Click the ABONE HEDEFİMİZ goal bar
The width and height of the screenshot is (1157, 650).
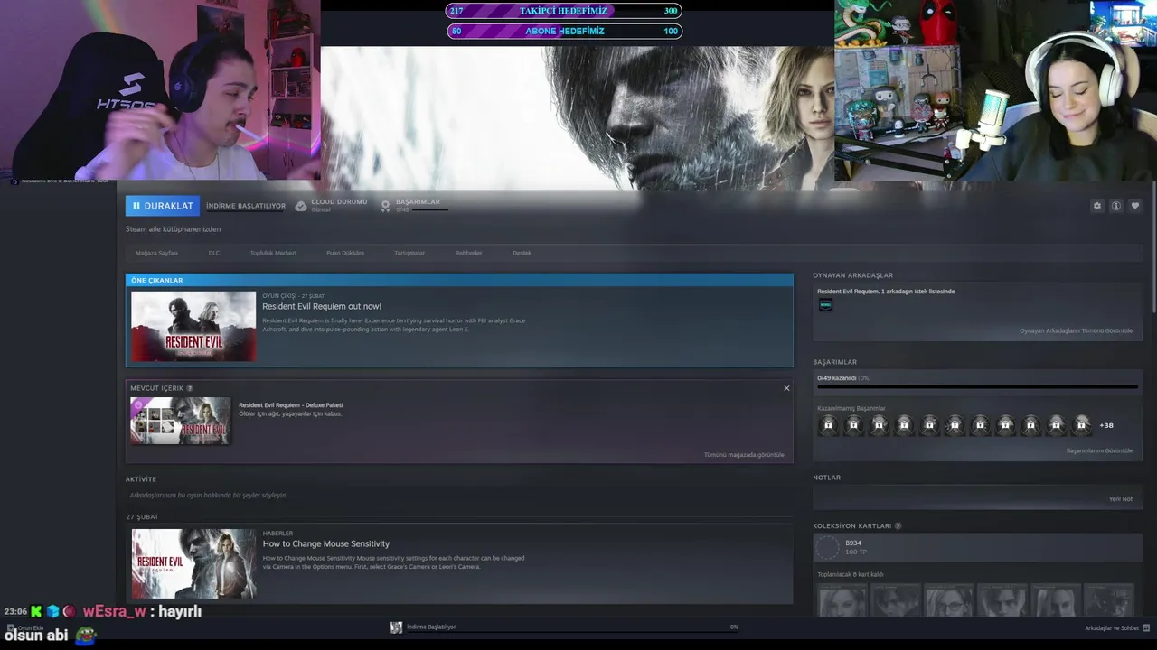564,31
